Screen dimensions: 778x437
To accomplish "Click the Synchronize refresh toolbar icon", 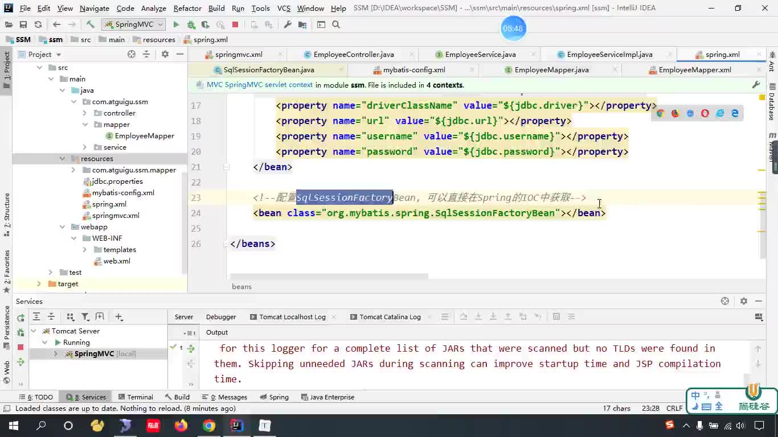I will (x=38, y=24).
